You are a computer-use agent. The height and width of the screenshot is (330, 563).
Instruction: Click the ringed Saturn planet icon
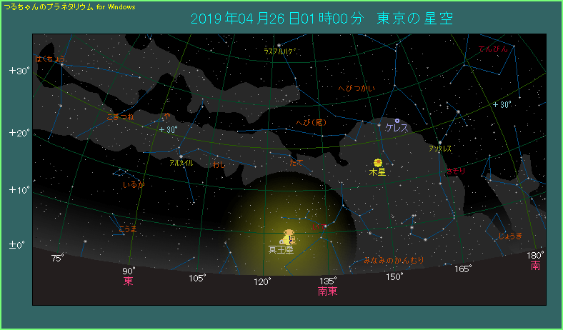point(289,234)
